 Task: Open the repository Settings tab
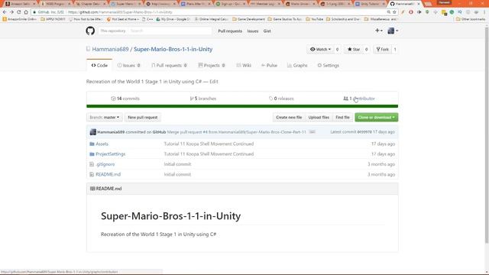pos(328,65)
